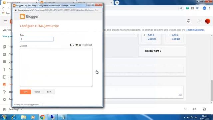Bookmark this page with star icon
Screen dimensions: 213x120
coord(181,8)
